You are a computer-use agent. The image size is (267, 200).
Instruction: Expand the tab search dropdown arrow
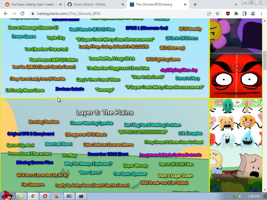[236, 5]
